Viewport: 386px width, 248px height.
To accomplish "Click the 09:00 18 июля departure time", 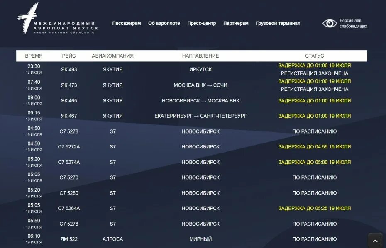I will [x=34, y=100].
